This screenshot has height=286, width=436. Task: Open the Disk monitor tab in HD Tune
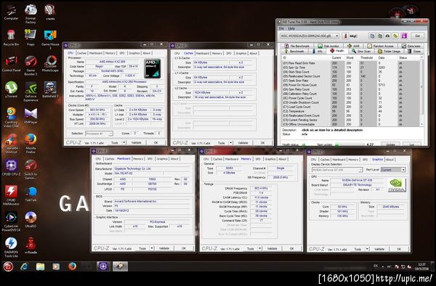click(328, 46)
